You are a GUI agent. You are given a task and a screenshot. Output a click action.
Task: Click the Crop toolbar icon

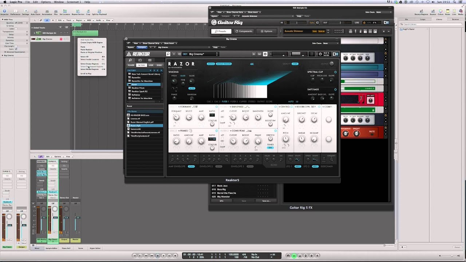pos(88,11)
